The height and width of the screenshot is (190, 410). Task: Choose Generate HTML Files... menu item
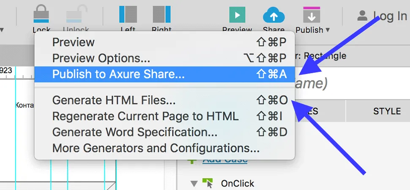114,100
